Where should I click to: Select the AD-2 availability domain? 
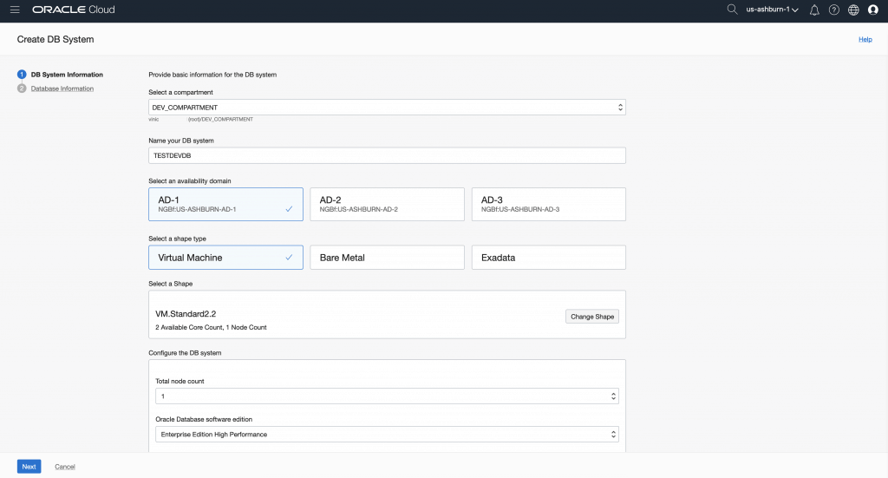[x=387, y=204]
